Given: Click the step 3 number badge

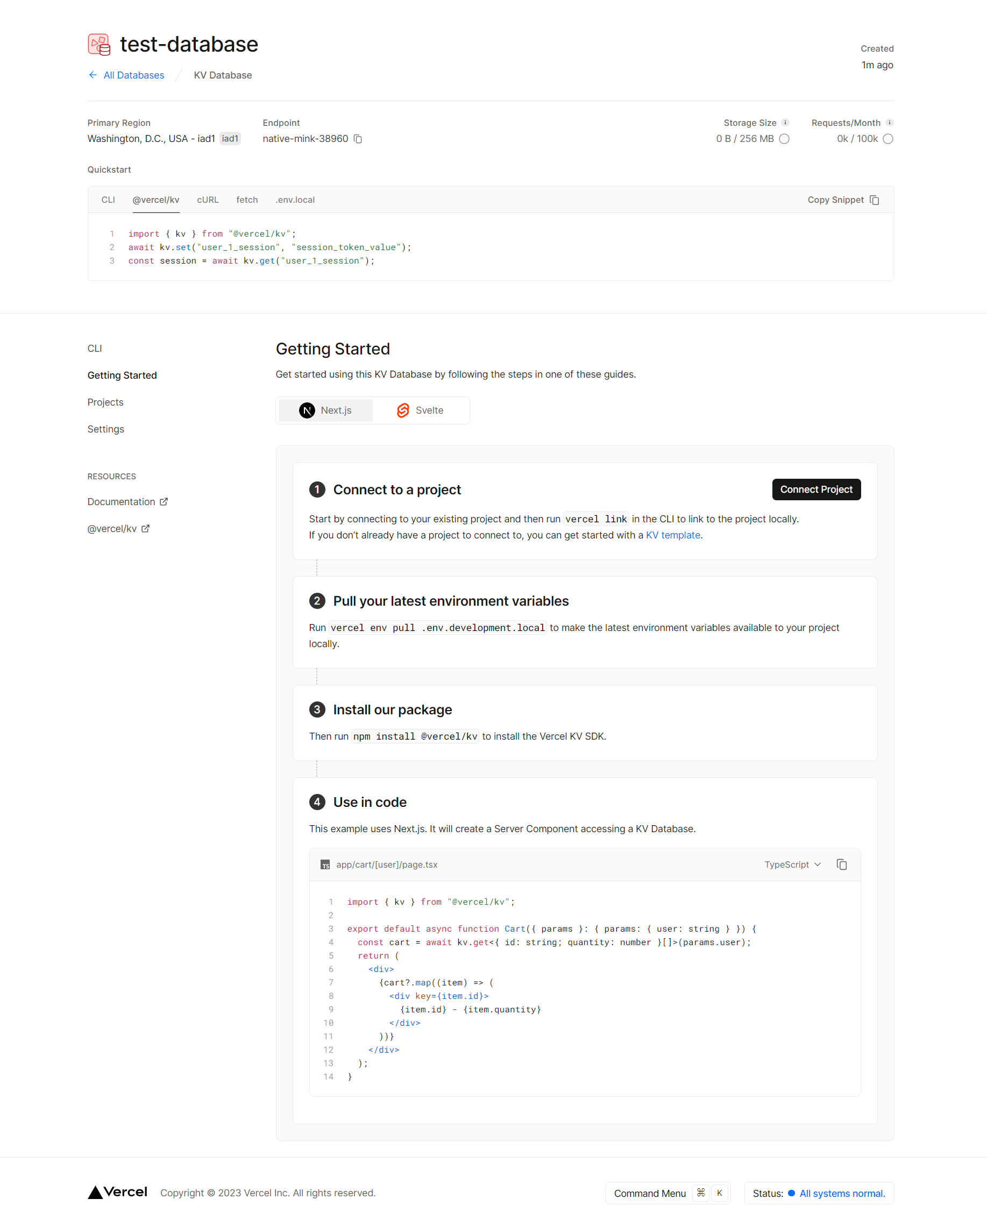Looking at the screenshot, I should [317, 710].
